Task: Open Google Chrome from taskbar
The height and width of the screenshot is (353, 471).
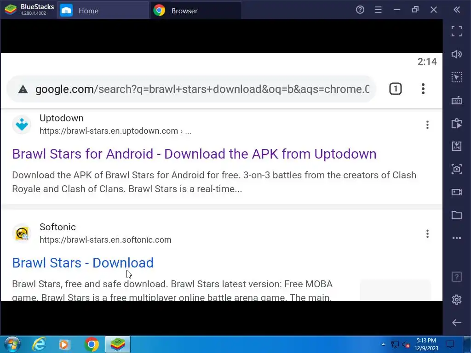Action: 92,344
